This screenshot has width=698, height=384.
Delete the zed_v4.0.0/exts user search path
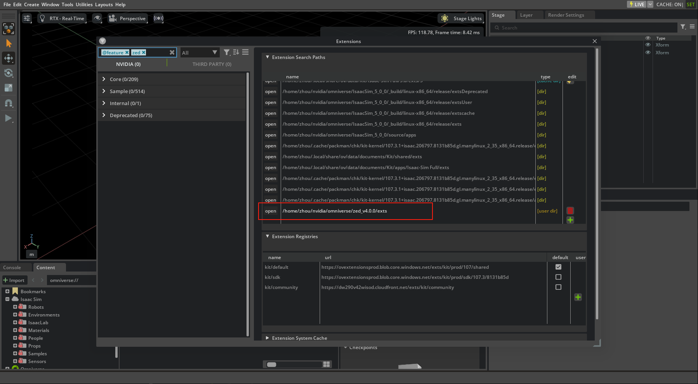(x=570, y=211)
